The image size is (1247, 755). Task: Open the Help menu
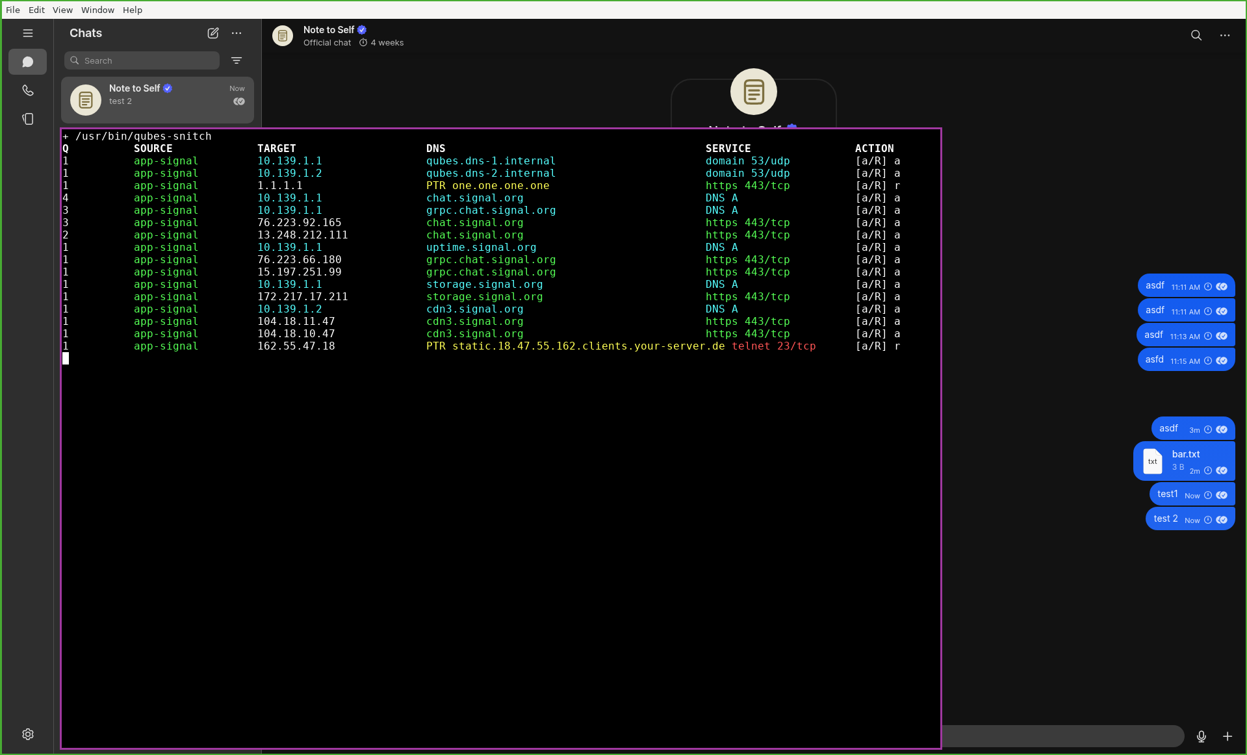pyautogui.click(x=133, y=10)
